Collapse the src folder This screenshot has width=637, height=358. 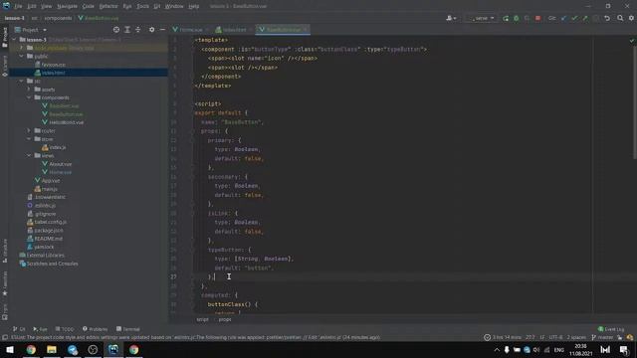22,81
